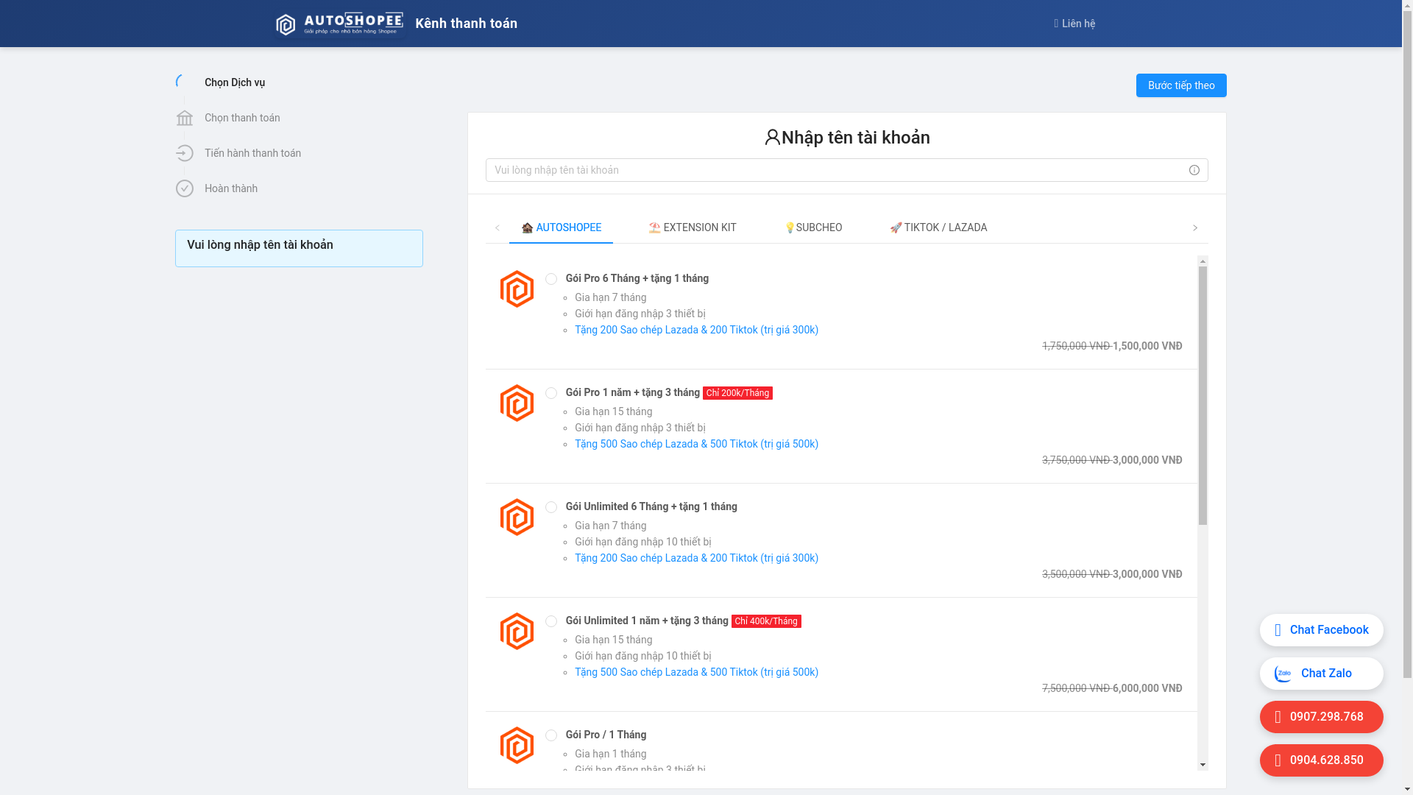Click the package list scrollbar thumb
Screen dimensions: 1413x795
click(1203, 396)
